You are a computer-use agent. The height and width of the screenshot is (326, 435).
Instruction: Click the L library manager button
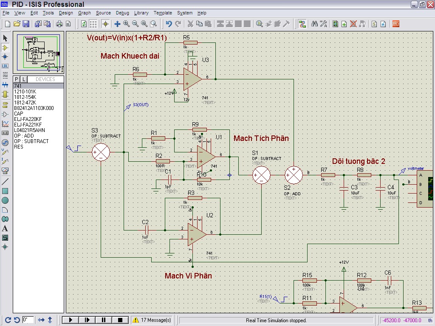23,79
